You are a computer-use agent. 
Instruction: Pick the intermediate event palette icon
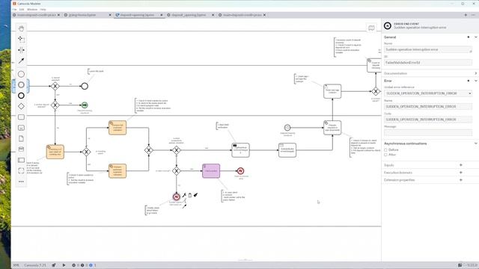[21, 84]
